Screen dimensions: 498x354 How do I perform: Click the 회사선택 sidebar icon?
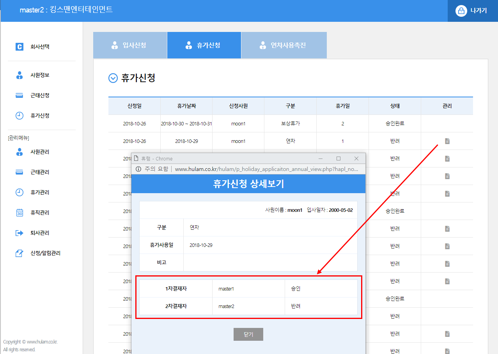coord(19,47)
